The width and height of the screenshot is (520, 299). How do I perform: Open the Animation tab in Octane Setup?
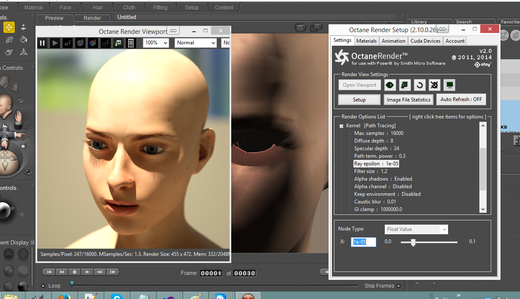pyautogui.click(x=394, y=41)
